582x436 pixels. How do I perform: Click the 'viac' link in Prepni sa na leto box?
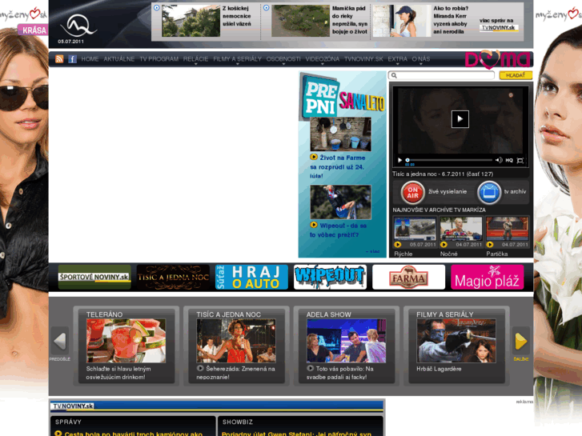[x=373, y=251]
